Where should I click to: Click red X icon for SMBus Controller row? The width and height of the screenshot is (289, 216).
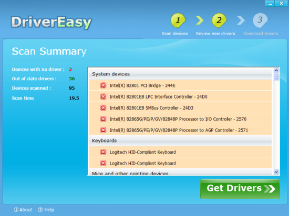[103, 108]
